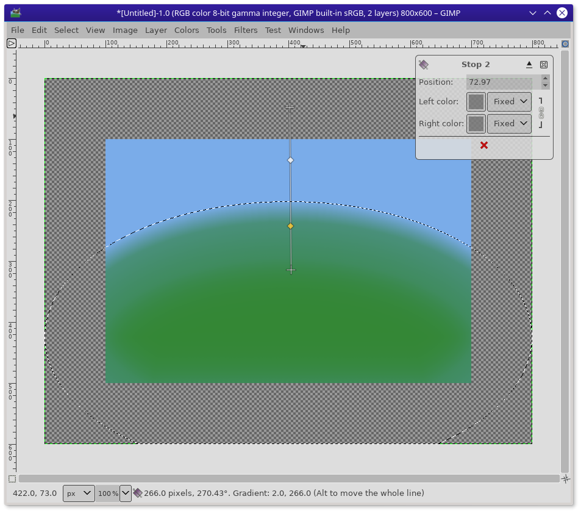Screen dimensions: 581x513
Task: Open Left color Fixed type dropdown
Action: (509, 102)
